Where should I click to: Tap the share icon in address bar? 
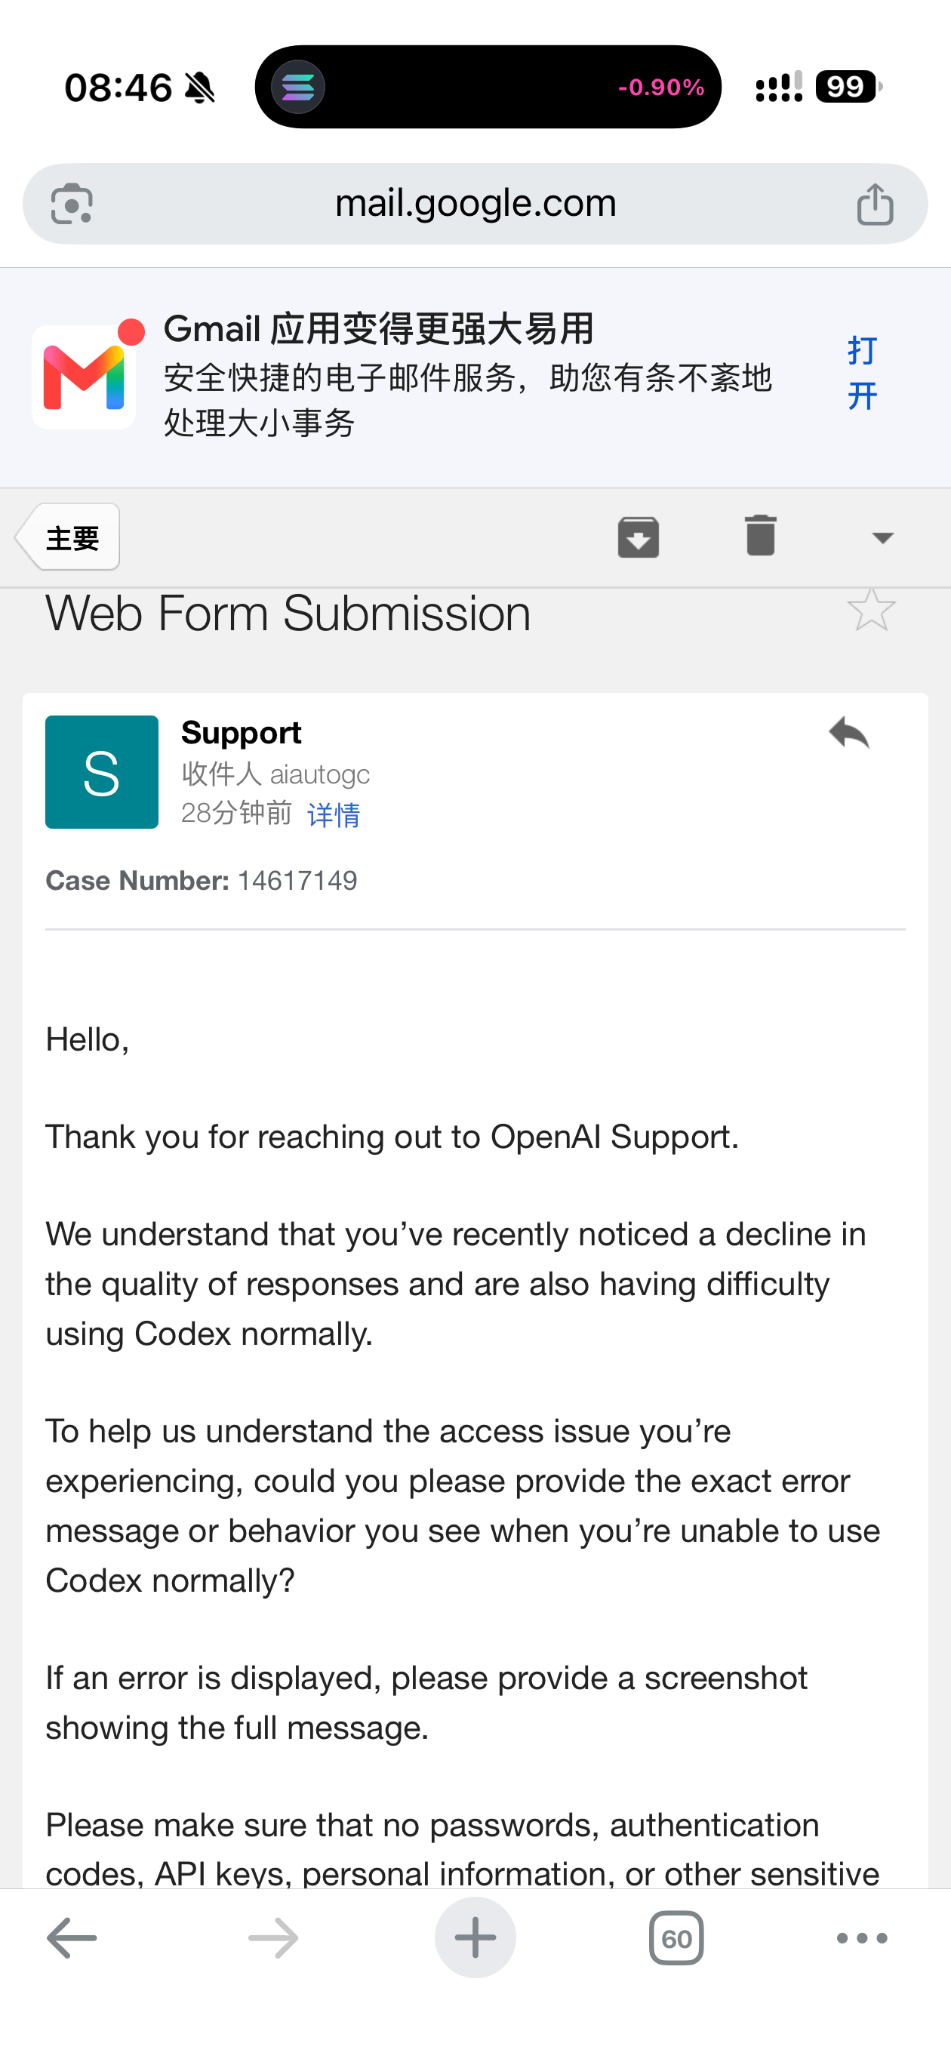click(x=875, y=204)
